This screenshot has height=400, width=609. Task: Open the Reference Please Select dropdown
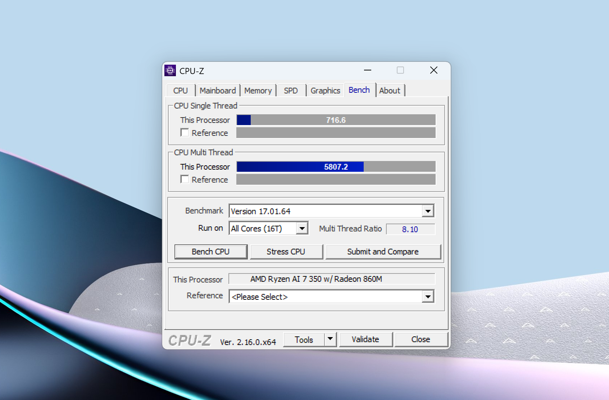click(428, 296)
